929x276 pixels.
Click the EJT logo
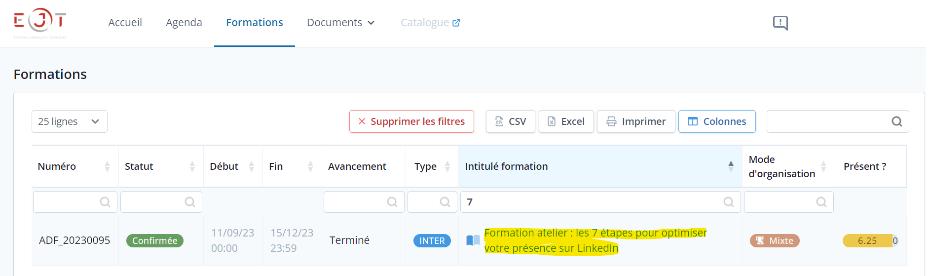40,23
